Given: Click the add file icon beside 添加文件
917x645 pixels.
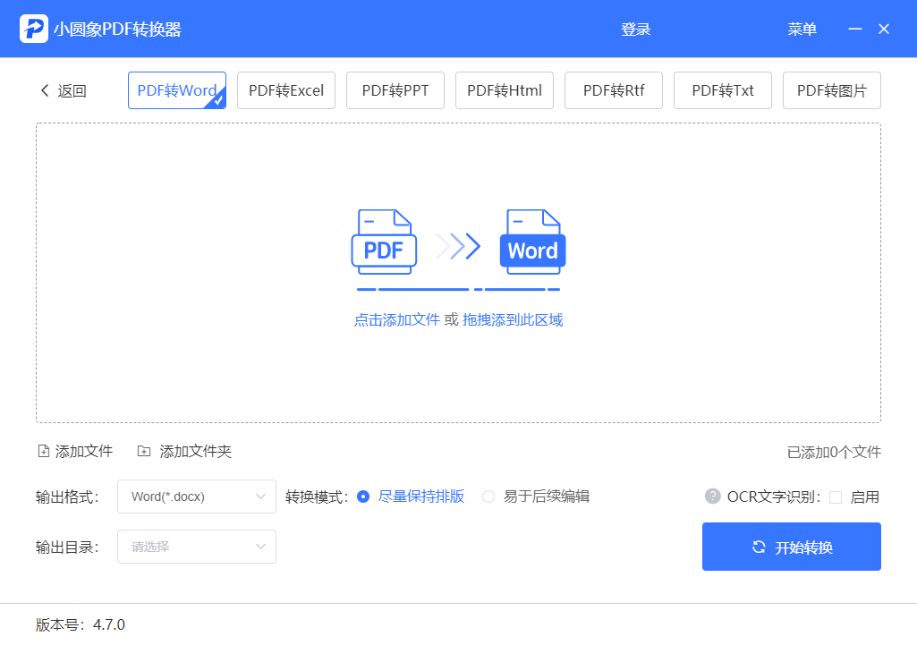Looking at the screenshot, I should 43,451.
